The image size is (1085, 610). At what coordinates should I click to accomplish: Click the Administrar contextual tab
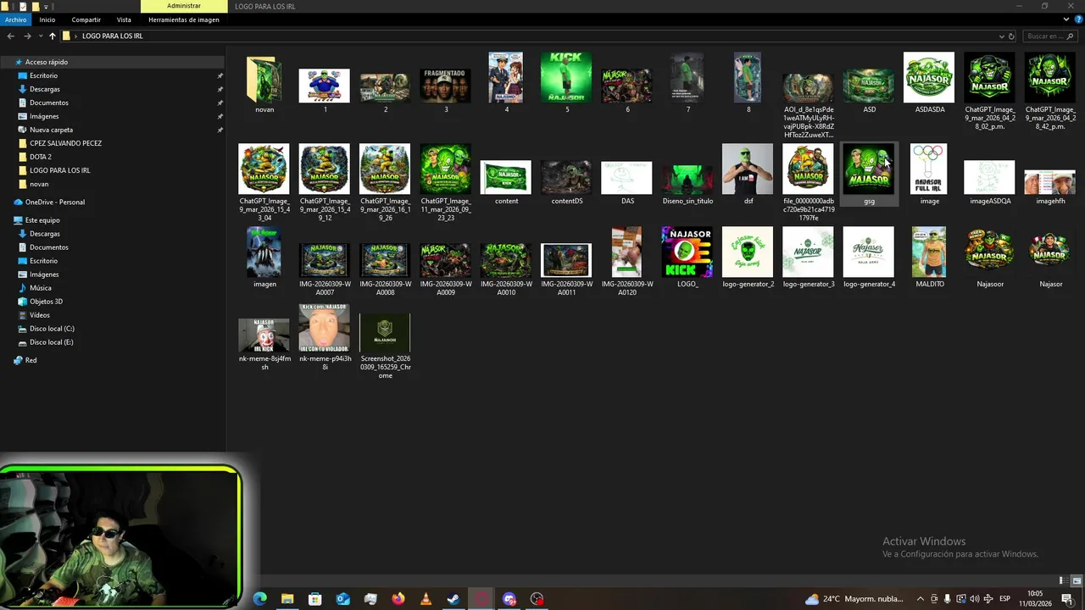point(184,6)
